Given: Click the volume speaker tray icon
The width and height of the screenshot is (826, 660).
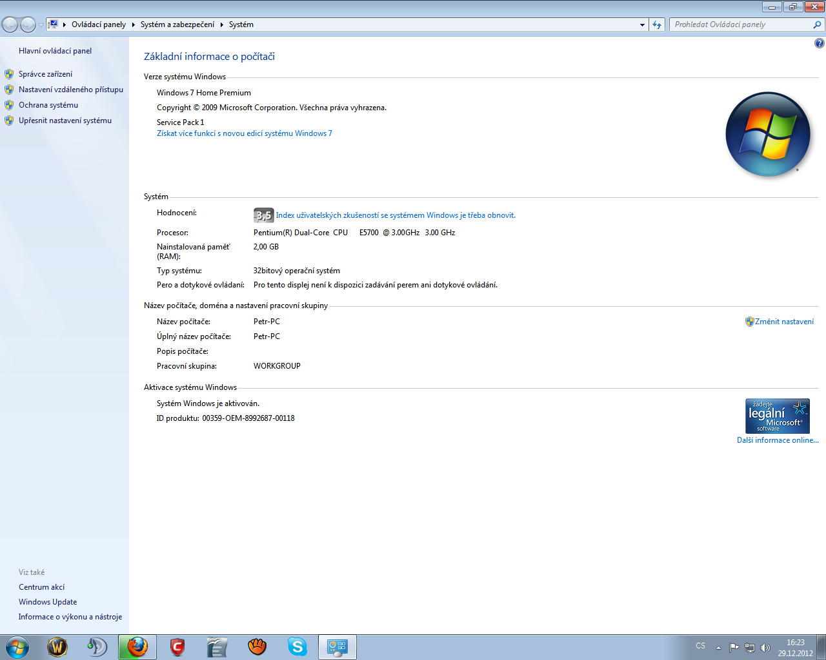Looking at the screenshot, I should (x=765, y=648).
